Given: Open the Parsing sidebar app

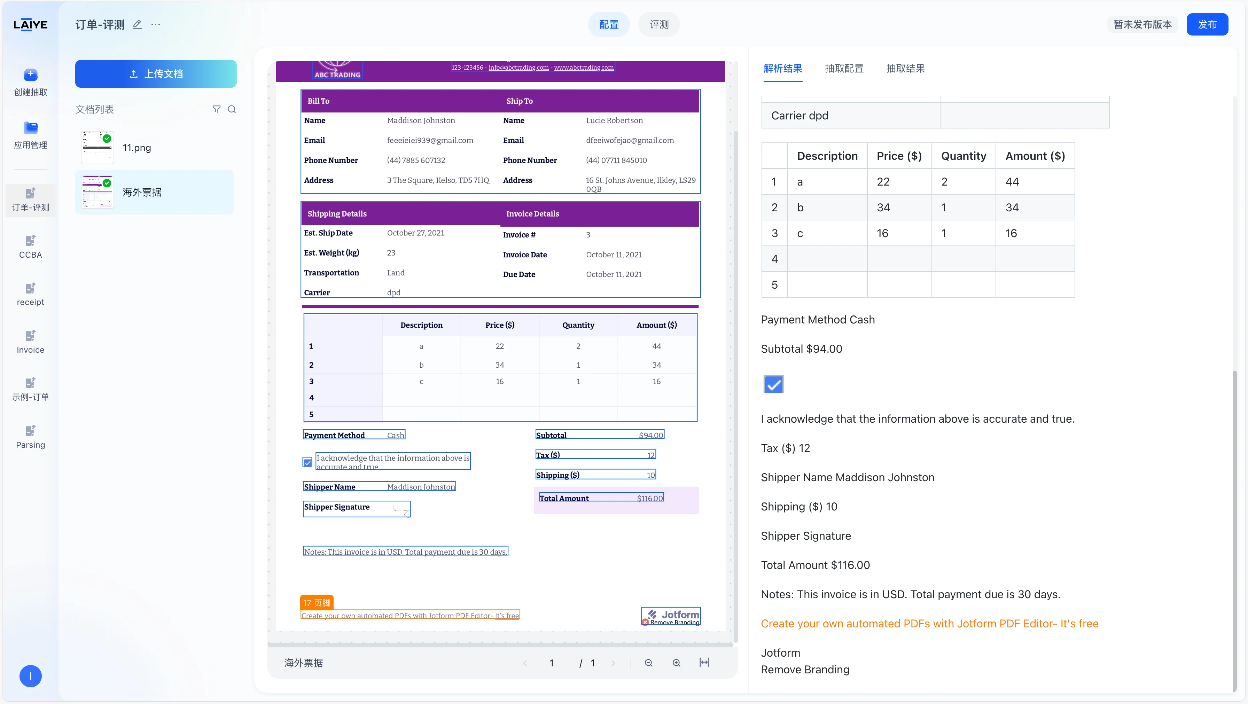Looking at the screenshot, I should point(30,437).
